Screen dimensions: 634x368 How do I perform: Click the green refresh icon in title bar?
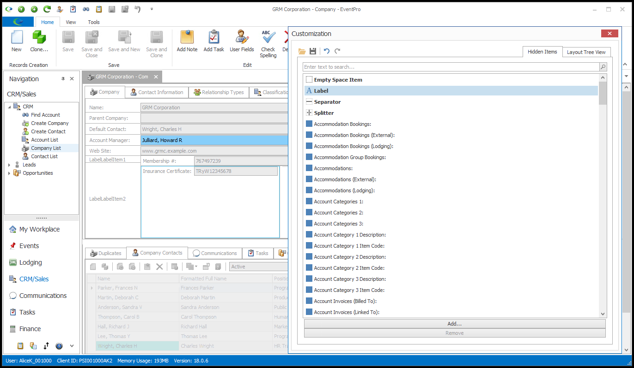click(x=47, y=9)
